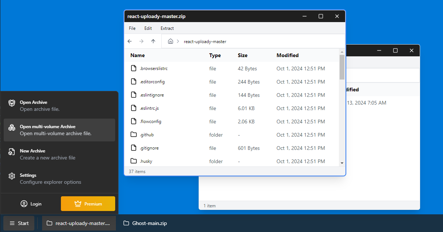This screenshot has width=443, height=232.
Task: Click the Premium button
Action: pos(88,204)
